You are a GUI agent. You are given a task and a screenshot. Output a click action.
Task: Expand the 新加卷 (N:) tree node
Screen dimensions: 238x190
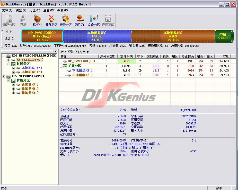point(14,93)
